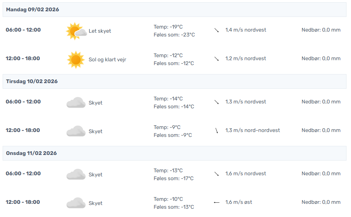Click the Nedbør value for Tuesday afternoon
Viewport: 351px width, 217px height.
tap(321, 130)
